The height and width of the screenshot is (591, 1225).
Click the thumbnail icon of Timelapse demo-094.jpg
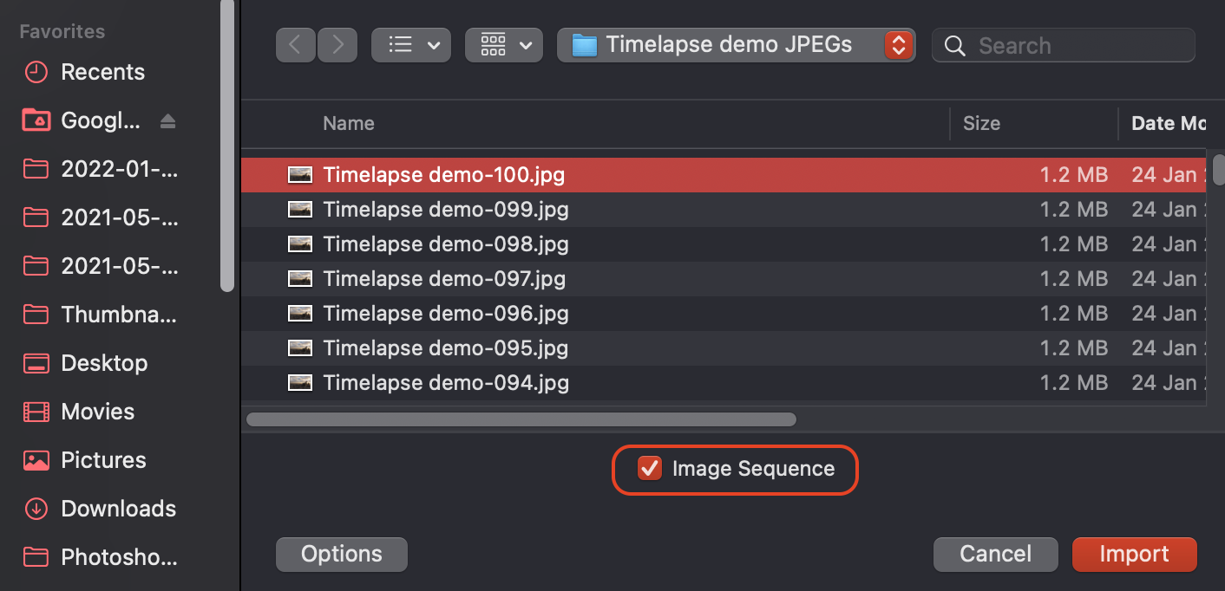pos(300,383)
